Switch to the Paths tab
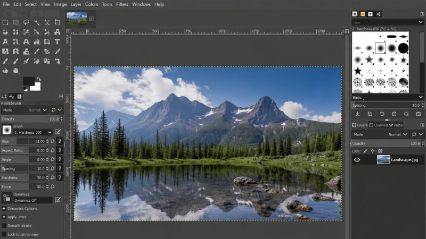 pyautogui.click(x=396, y=125)
